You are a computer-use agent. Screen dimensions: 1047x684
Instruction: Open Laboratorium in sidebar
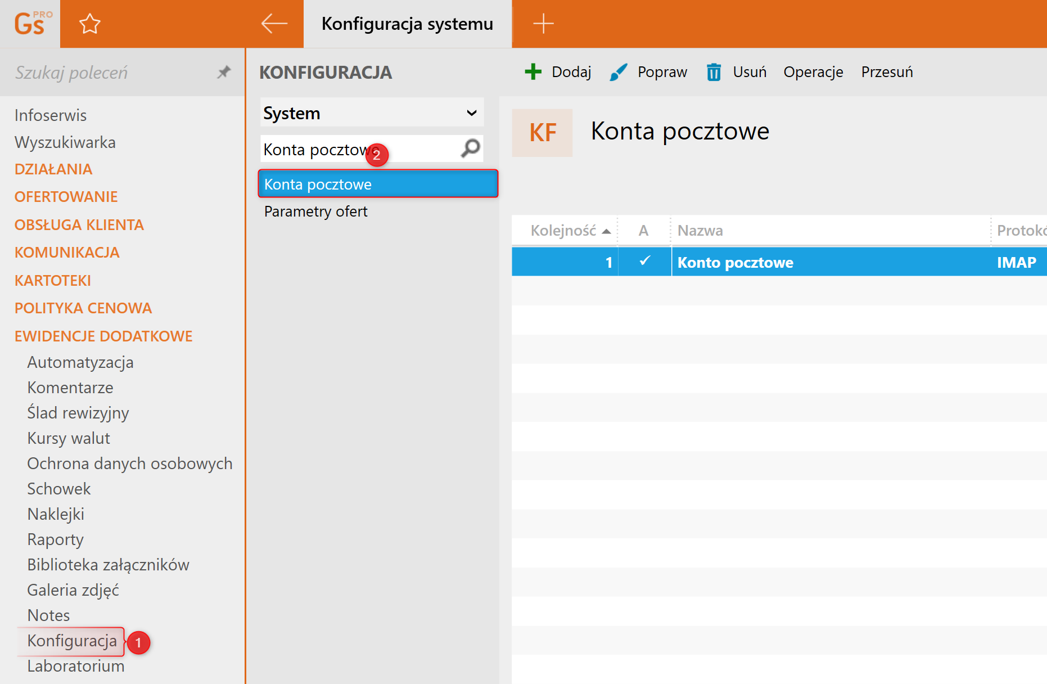(76, 666)
